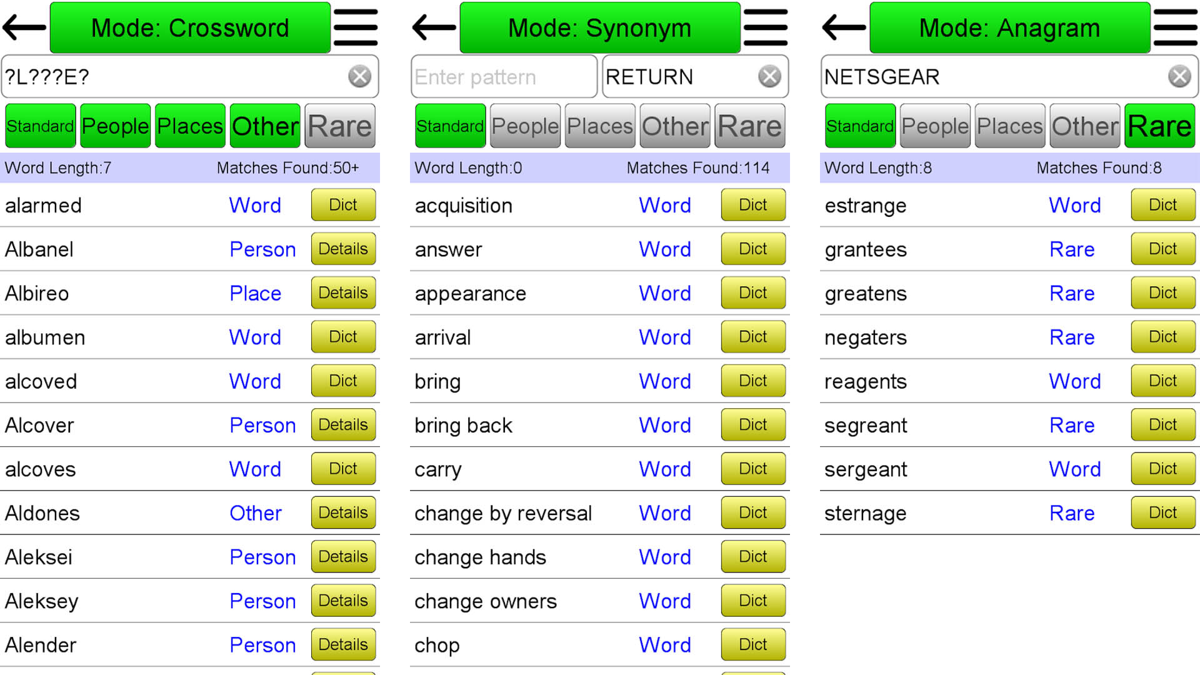Open the hamburger menu in Synonym panel
1200x675 pixels.
pyautogui.click(x=766, y=27)
